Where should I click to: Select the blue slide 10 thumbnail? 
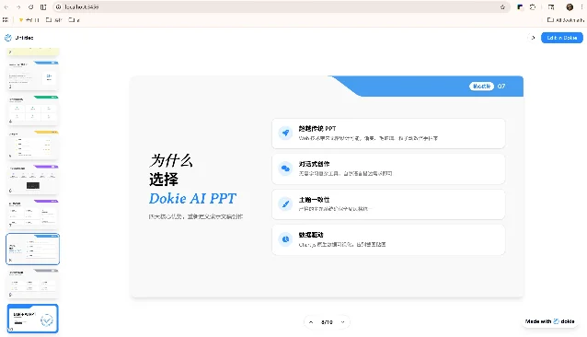pyautogui.click(x=33, y=319)
